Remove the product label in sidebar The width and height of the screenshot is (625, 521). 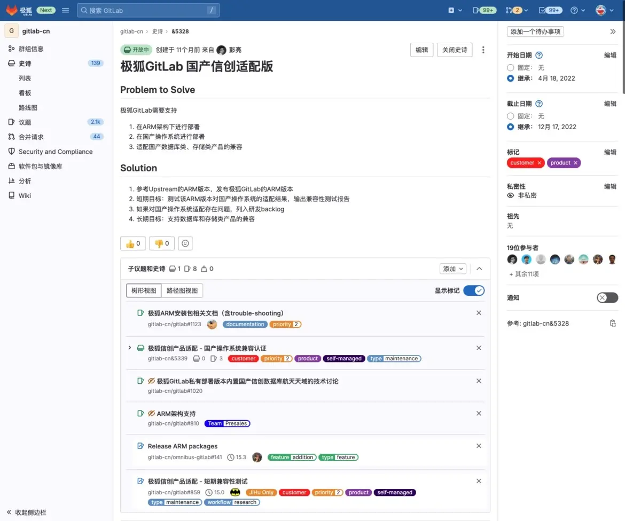[x=575, y=163]
